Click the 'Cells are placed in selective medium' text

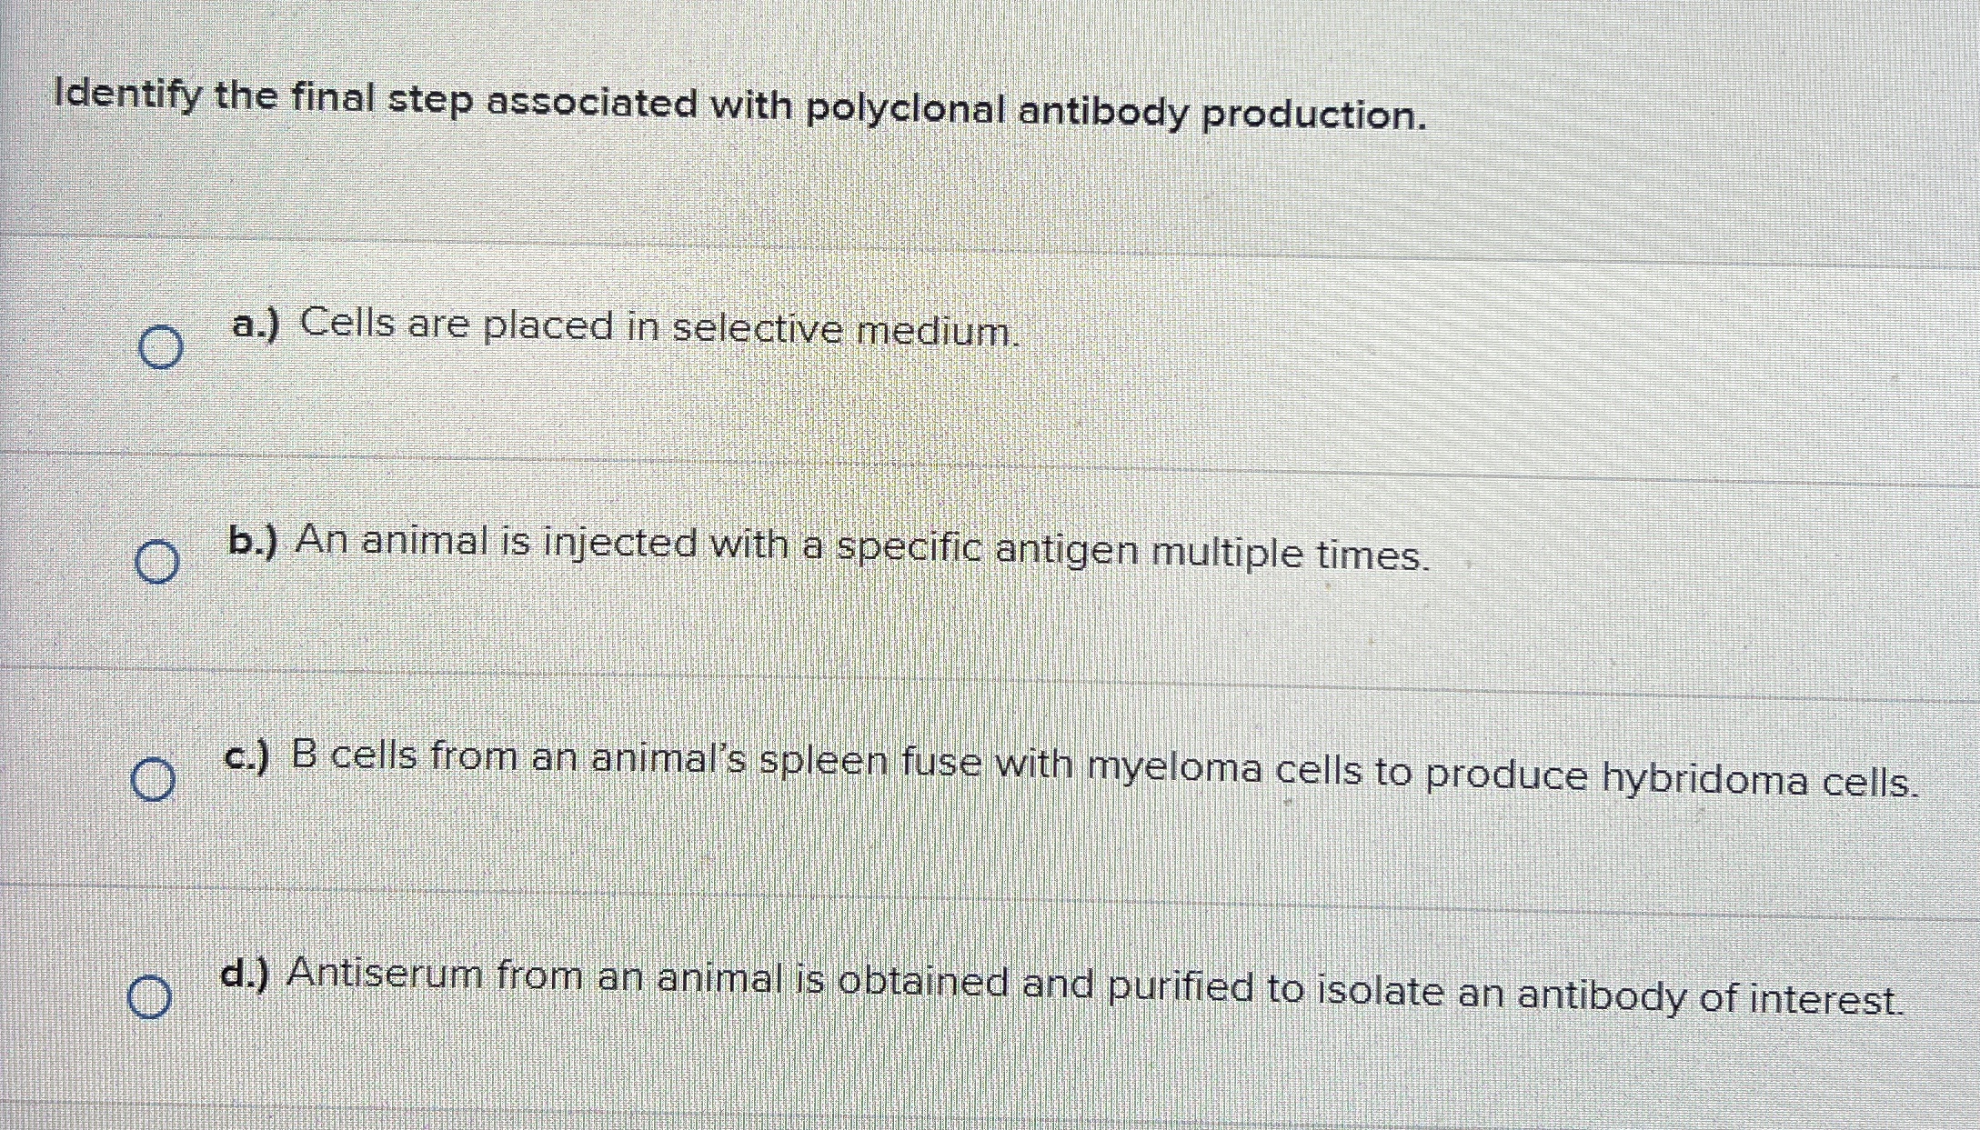tap(659, 327)
